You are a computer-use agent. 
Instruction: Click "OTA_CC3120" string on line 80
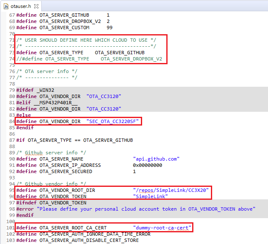(x=104, y=96)
